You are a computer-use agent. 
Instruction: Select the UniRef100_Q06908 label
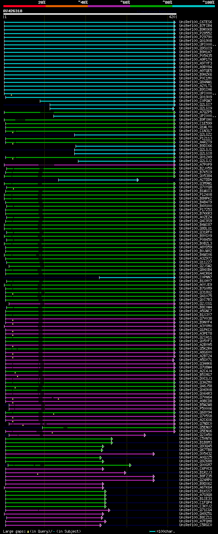click(195, 390)
